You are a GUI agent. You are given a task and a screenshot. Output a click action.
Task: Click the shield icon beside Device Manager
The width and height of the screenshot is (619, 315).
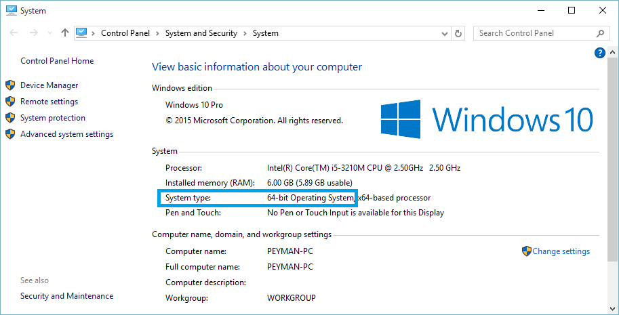[10, 85]
